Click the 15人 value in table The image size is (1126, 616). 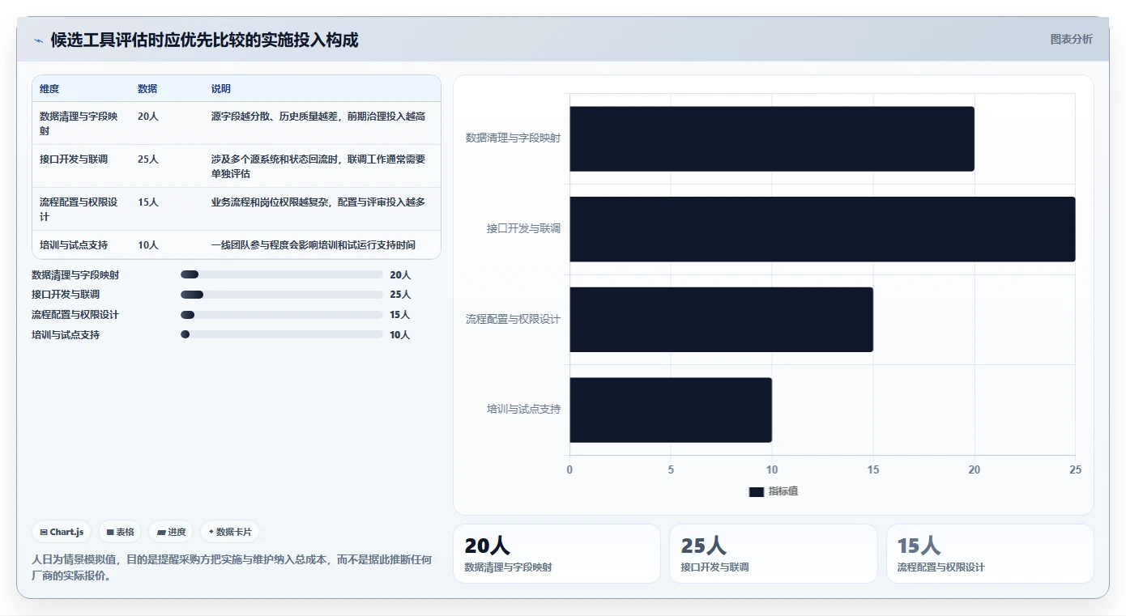[148, 202]
